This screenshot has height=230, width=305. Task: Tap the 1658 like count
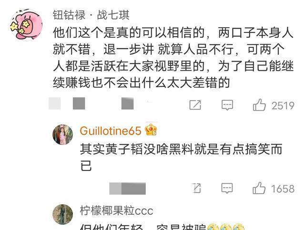pyautogui.click(x=283, y=189)
